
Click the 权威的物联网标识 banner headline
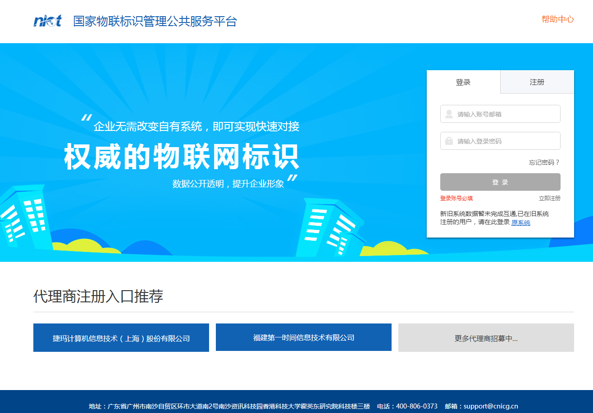(x=182, y=157)
